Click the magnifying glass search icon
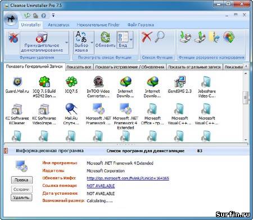 coord(160,37)
